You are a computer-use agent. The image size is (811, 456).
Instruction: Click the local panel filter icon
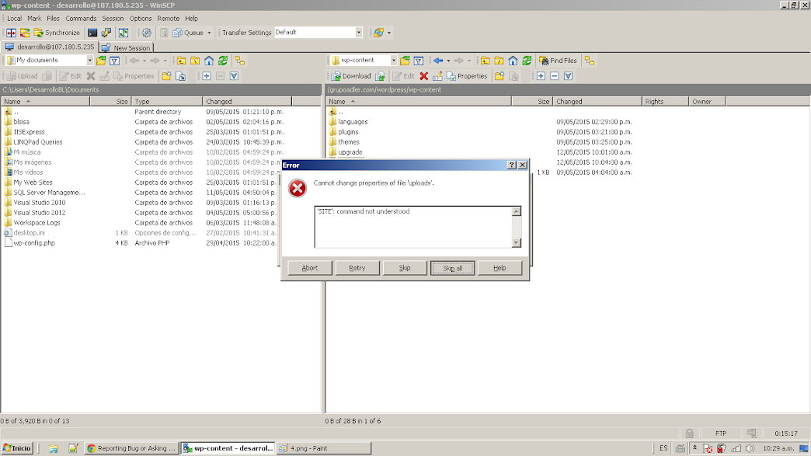pyautogui.click(x=114, y=61)
